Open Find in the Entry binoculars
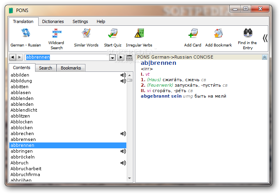 (x=248, y=32)
